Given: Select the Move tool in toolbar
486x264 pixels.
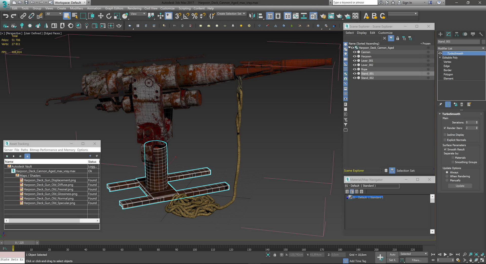Looking at the screenshot, I should tap(100, 16).
